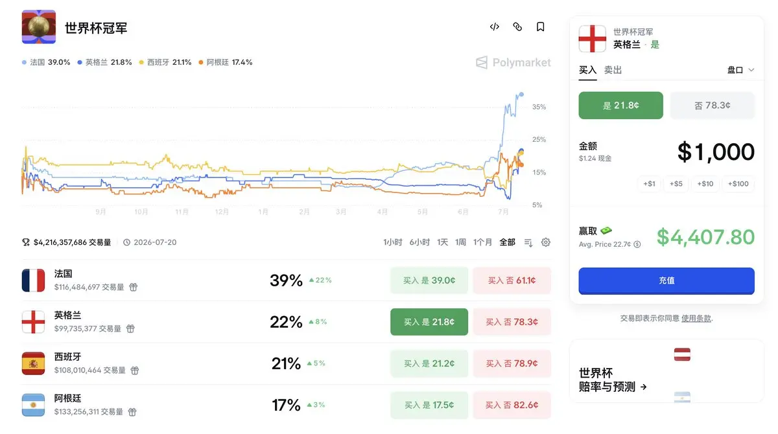Open the embed code icon

tap(495, 27)
